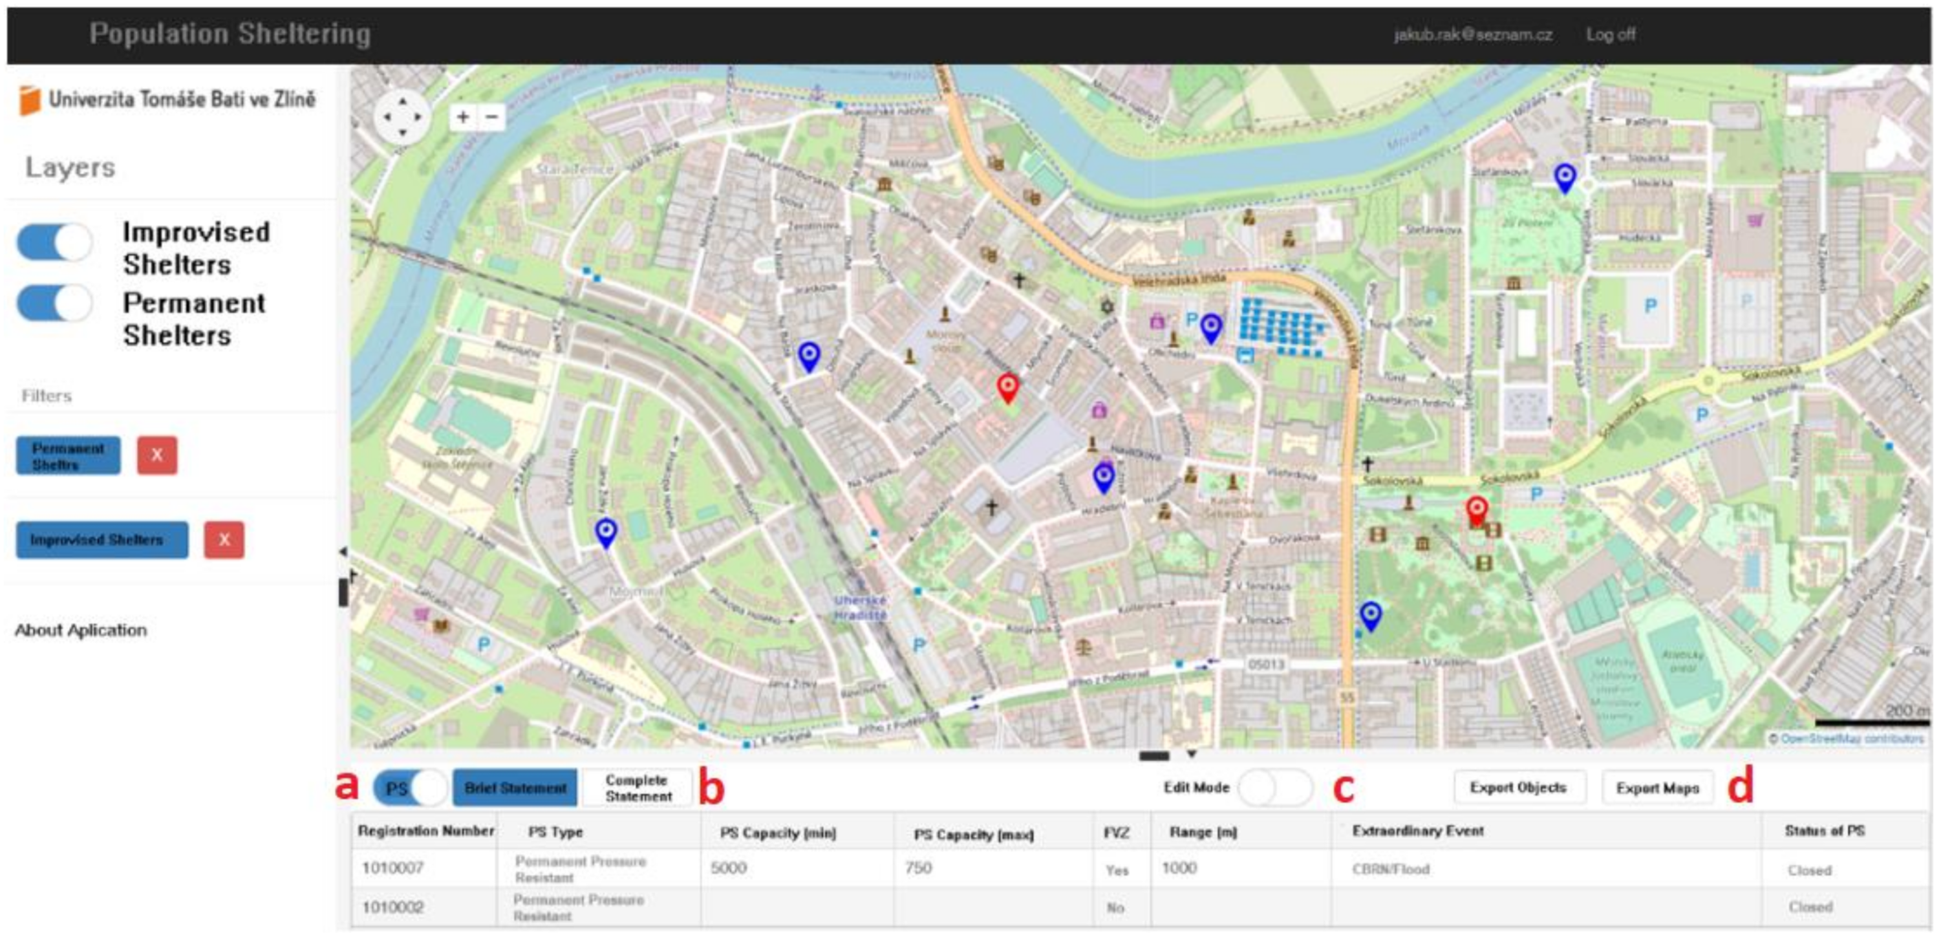Click the red shelter marker near Sokolovská
The height and width of the screenshot is (935, 1941).
(1476, 510)
